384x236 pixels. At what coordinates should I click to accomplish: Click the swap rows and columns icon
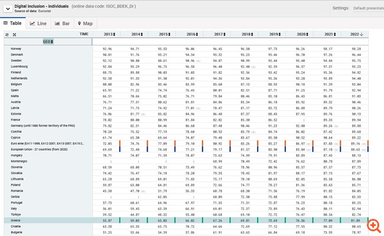click(7, 35)
